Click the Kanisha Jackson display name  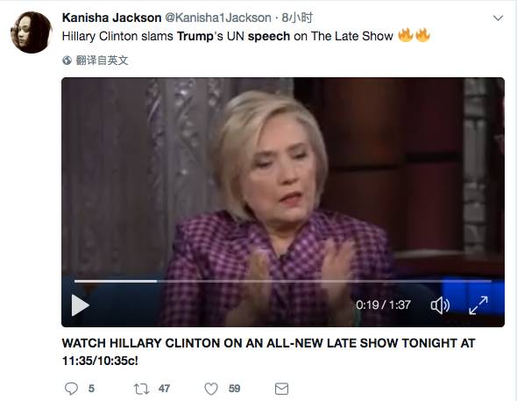coord(112,18)
